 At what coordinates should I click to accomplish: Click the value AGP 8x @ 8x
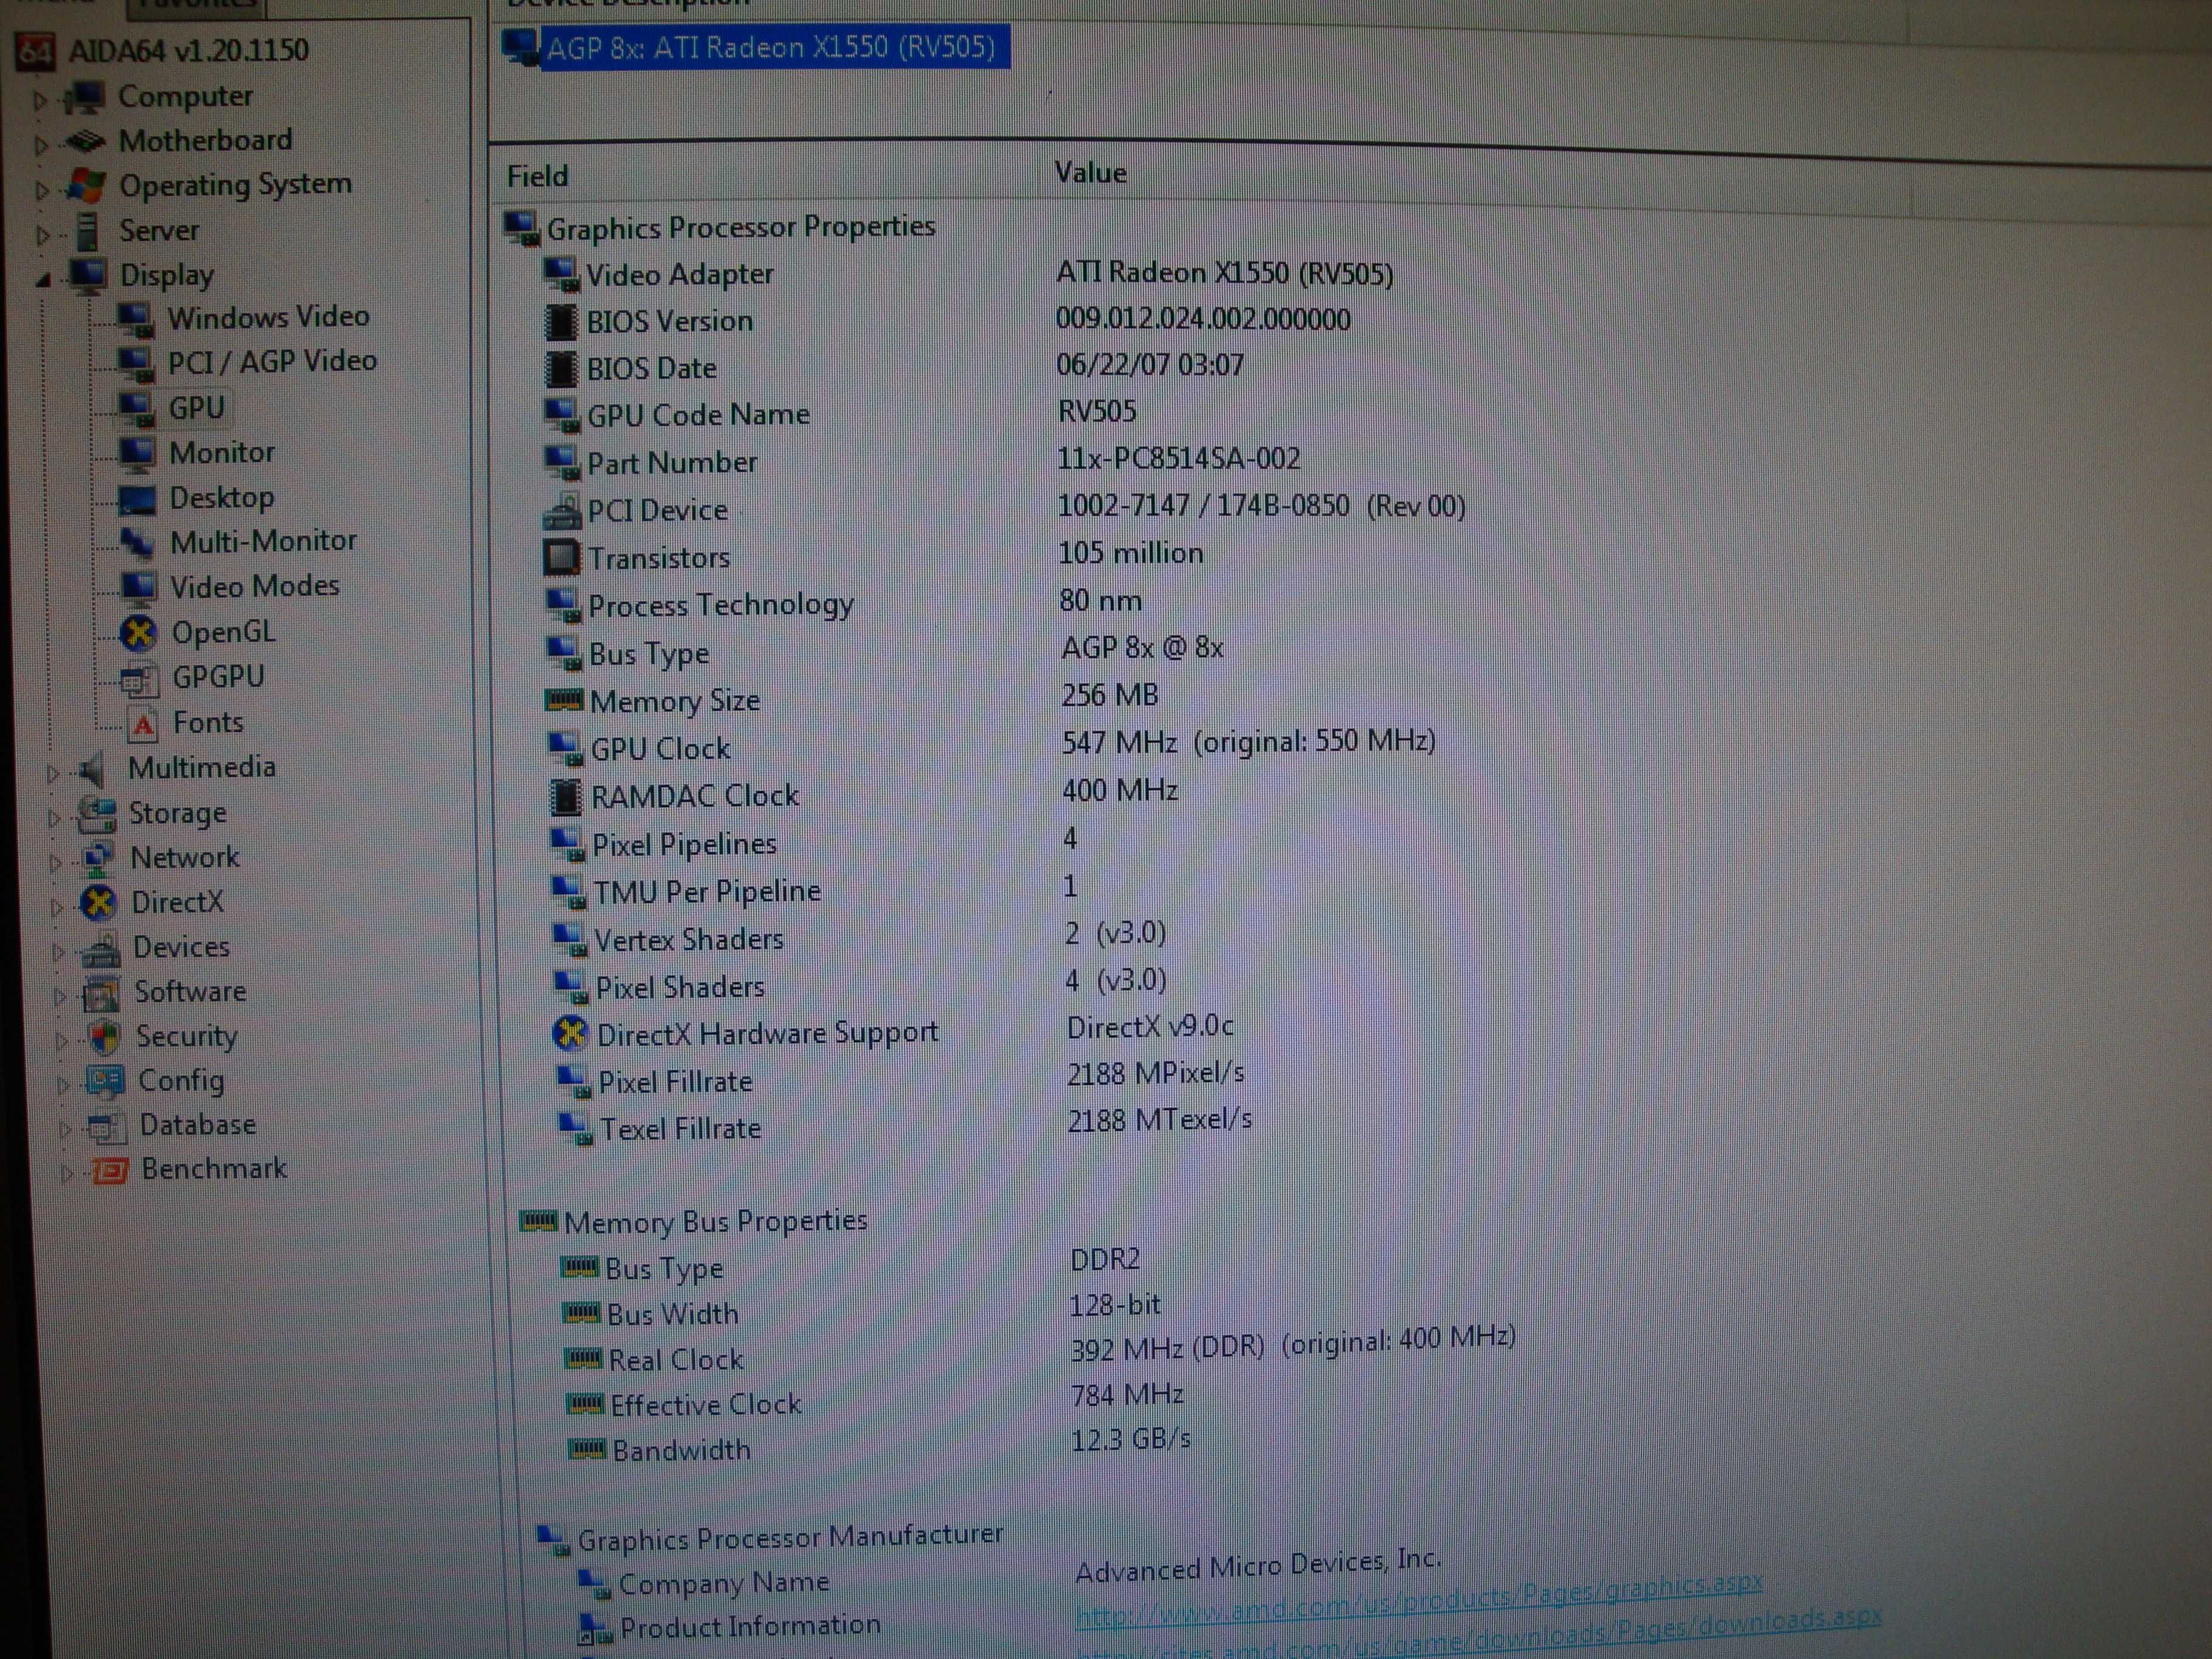(x=1142, y=648)
